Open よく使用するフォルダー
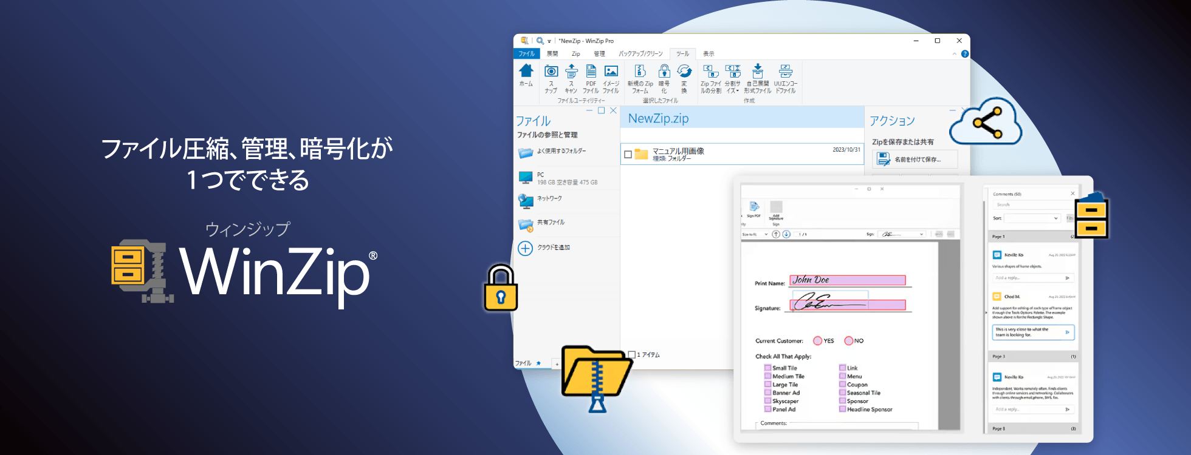 pos(561,151)
